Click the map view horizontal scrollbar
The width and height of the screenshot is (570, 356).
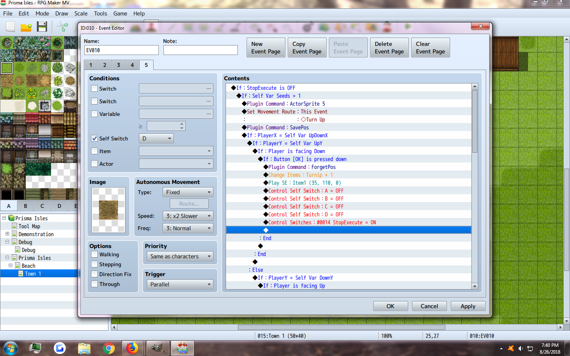click(x=341, y=327)
